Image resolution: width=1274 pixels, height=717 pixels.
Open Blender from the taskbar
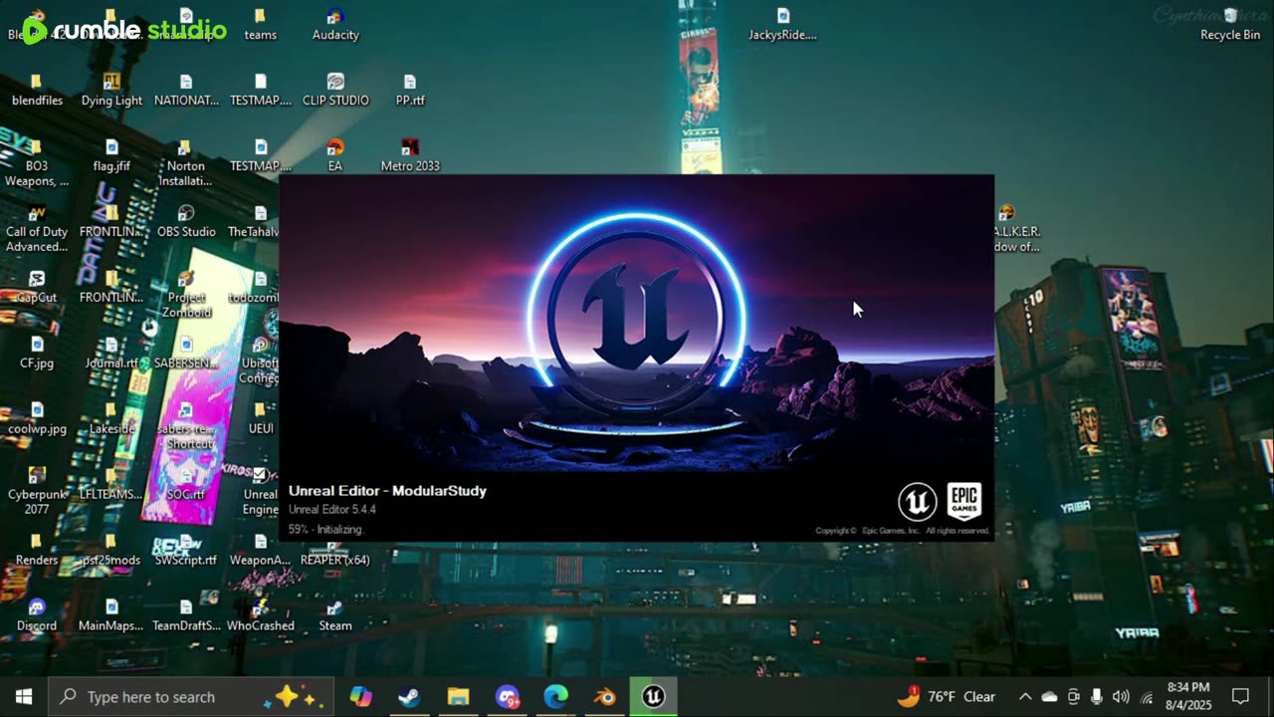tap(604, 697)
